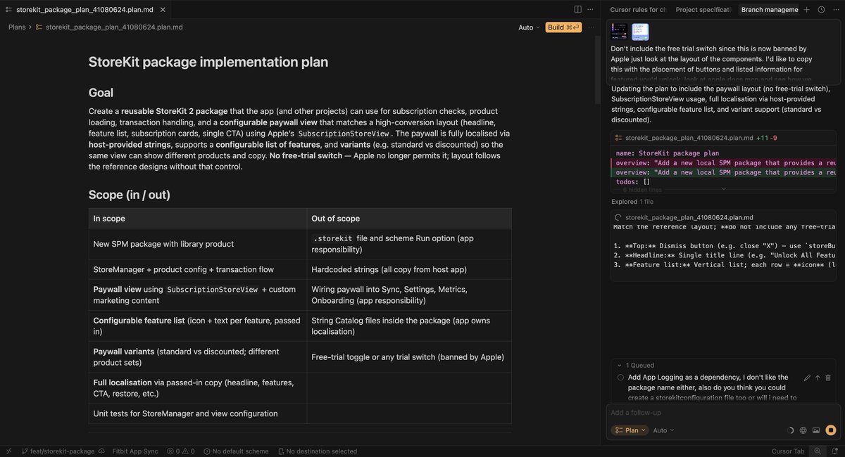Click the Scope (in / out) heading
845x457 pixels.
(130, 195)
